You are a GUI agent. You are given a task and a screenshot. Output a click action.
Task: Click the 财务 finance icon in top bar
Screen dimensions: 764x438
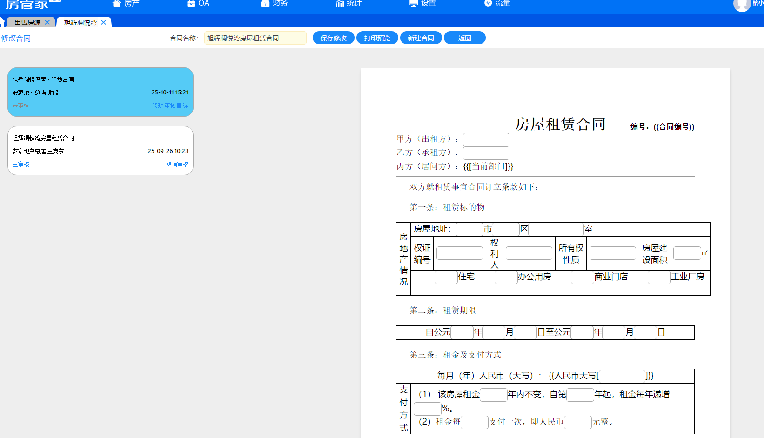(265, 3)
